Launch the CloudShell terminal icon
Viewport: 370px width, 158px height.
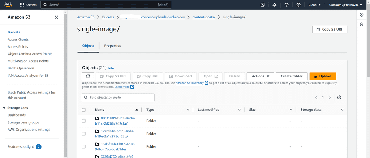tap(262, 5)
